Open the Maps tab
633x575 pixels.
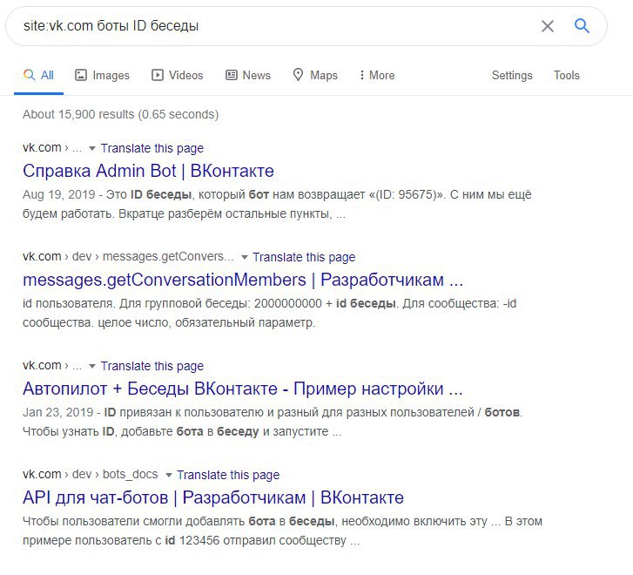pos(315,75)
